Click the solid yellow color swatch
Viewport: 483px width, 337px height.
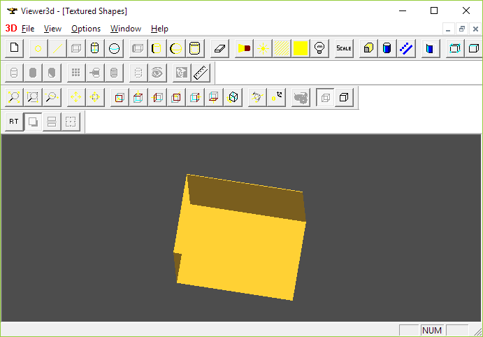(x=301, y=48)
